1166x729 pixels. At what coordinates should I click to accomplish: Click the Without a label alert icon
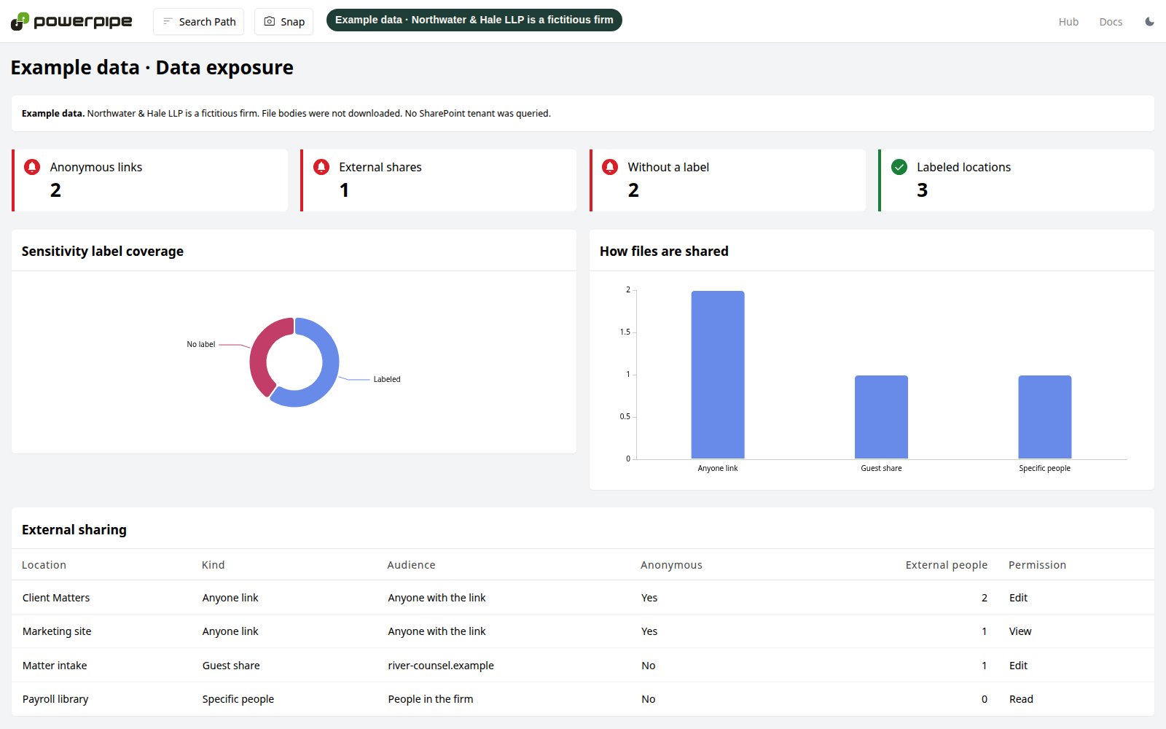pos(610,167)
